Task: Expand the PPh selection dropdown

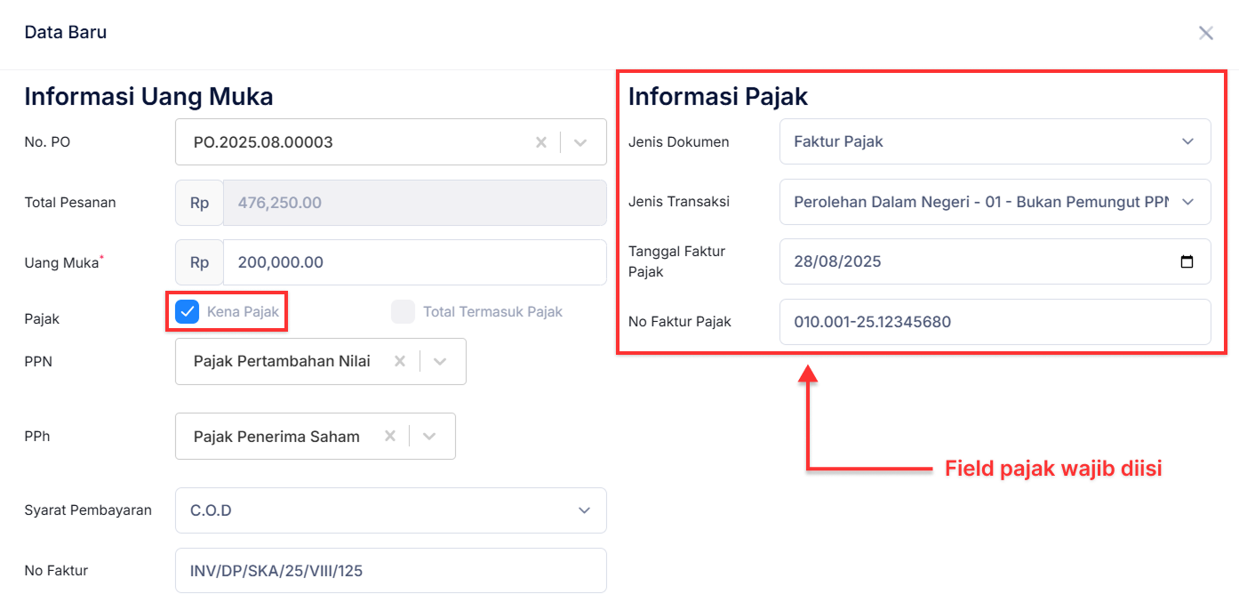Action: (x=429, y=436)
